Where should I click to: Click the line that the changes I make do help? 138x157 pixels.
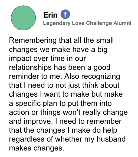click(x=63, y=130)
